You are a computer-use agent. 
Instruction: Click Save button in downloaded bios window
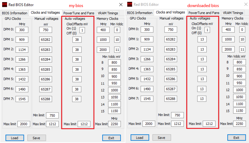tap(162, 138)
